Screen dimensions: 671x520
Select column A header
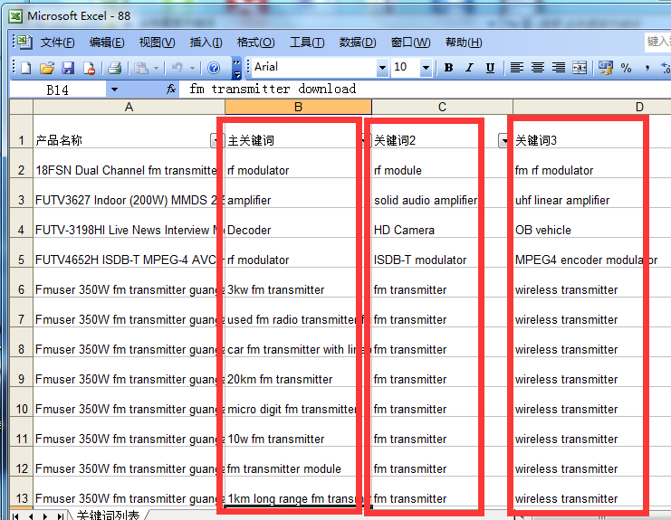coord(129,107)
